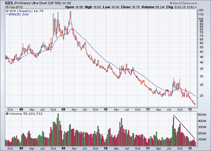Click the Volume bar legend icon

coord(7,114)
